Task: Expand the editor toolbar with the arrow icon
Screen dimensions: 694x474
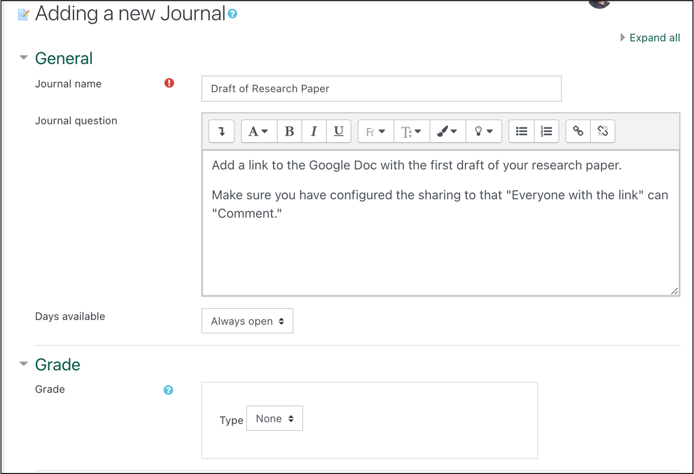Action: point(222,131)
